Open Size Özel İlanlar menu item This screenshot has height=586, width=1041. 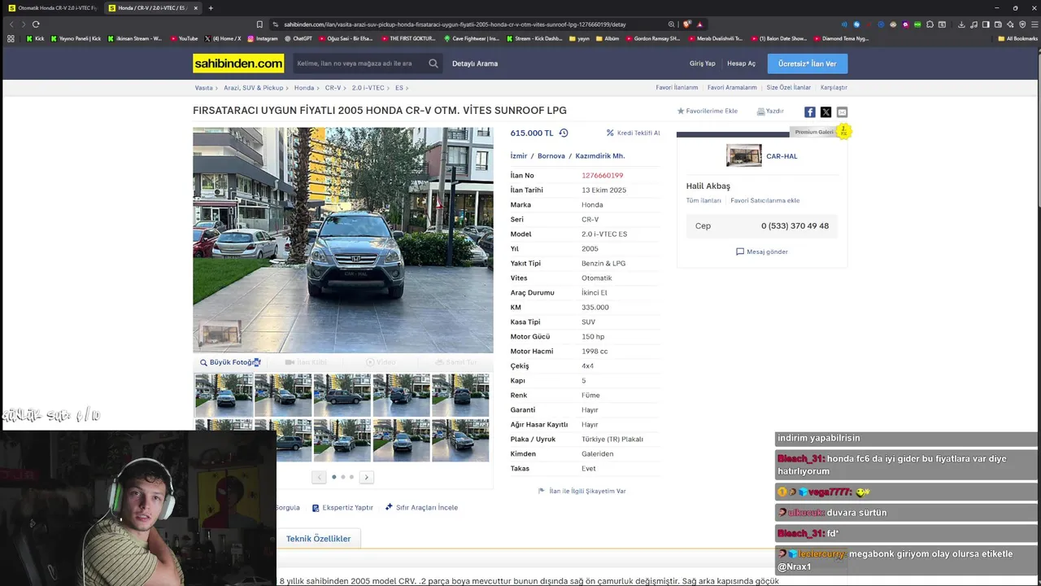pyautogui.click(x=788, y=87)
